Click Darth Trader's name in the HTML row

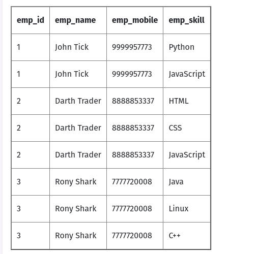click(x=78, y=101)
